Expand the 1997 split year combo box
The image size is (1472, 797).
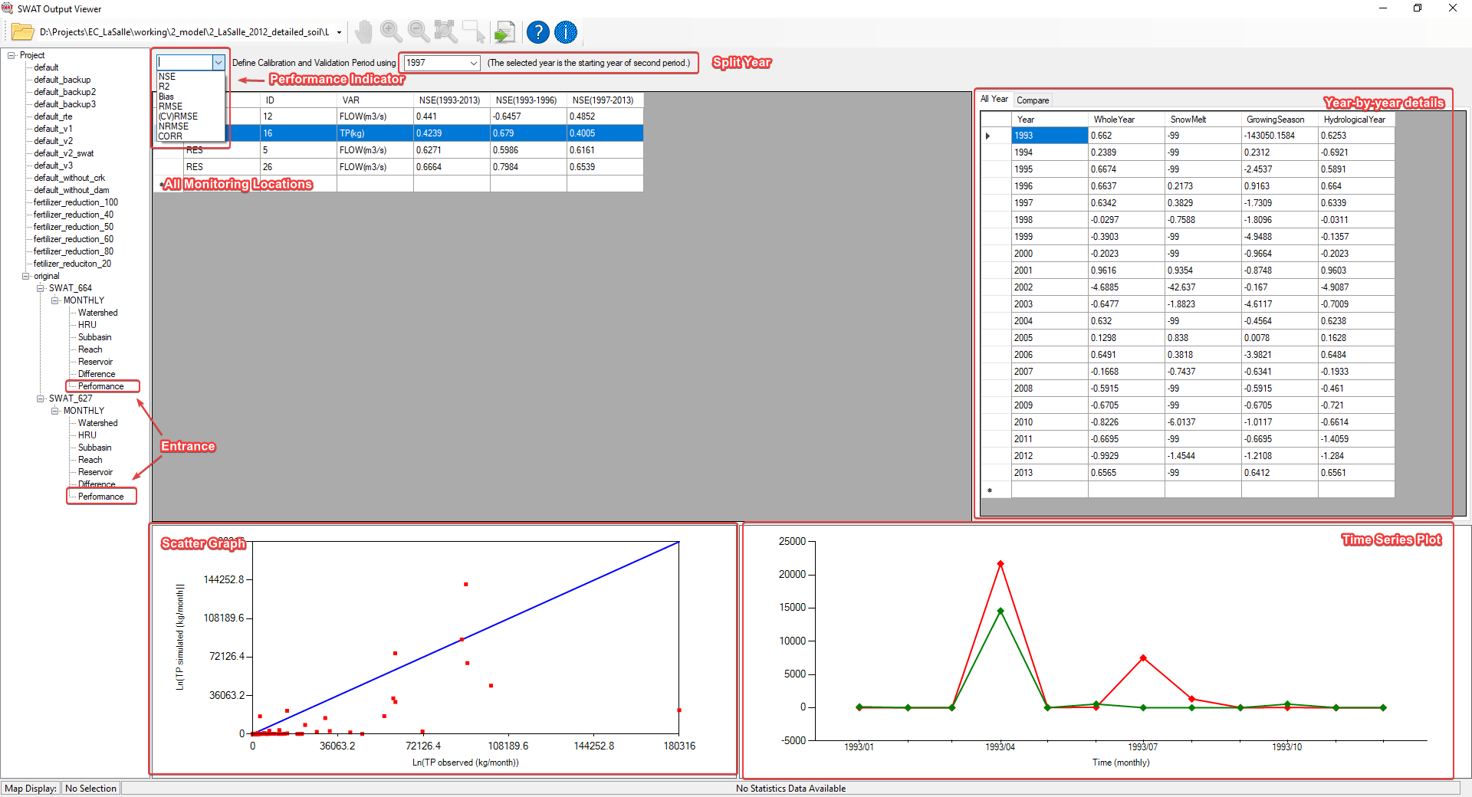coord(474,63)
